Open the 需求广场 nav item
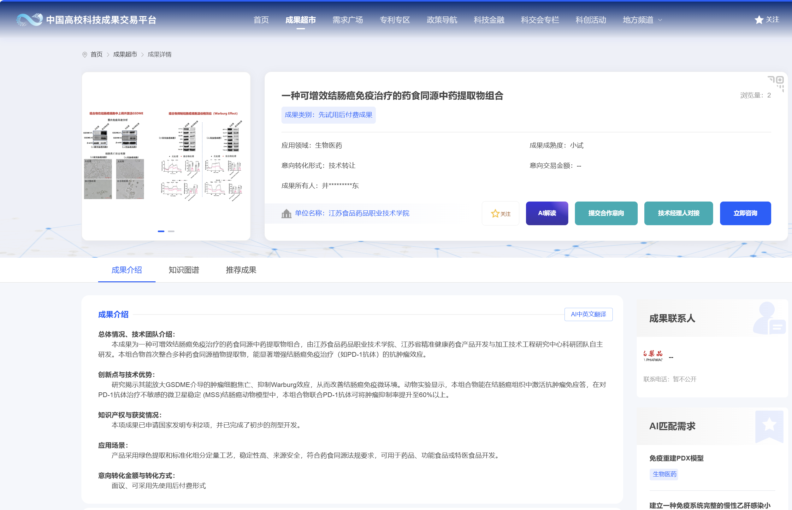 pyautogui.click(x=347, y=20)
